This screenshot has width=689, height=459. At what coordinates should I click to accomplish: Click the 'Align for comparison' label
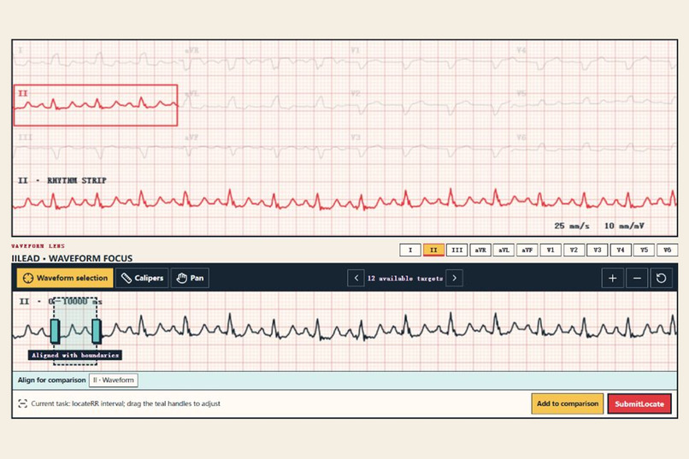(51, 380)
